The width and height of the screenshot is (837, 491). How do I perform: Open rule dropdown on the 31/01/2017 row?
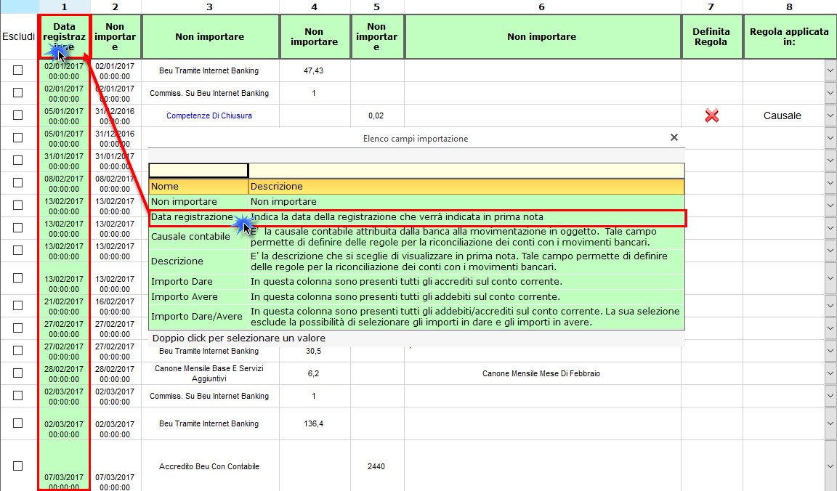pyautogui.click(x=830, y=160)
